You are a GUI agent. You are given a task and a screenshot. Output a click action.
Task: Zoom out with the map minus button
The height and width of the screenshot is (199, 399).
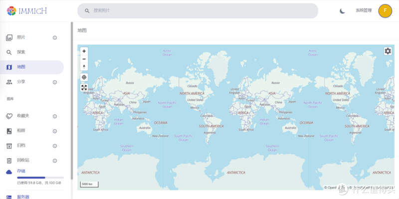click(84, 59)
